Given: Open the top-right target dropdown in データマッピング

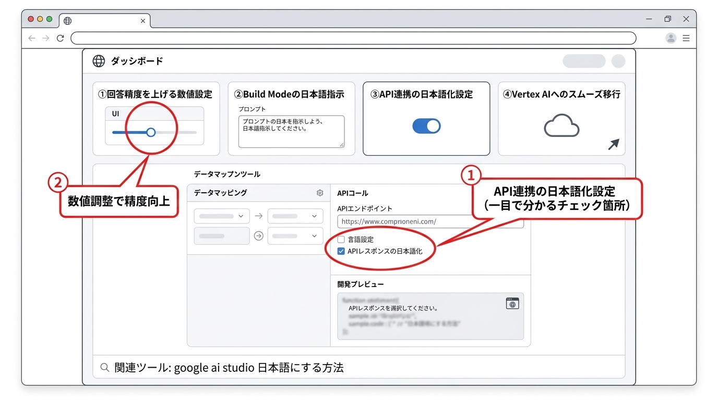Looking at the screenshot, I should [295, 216].
